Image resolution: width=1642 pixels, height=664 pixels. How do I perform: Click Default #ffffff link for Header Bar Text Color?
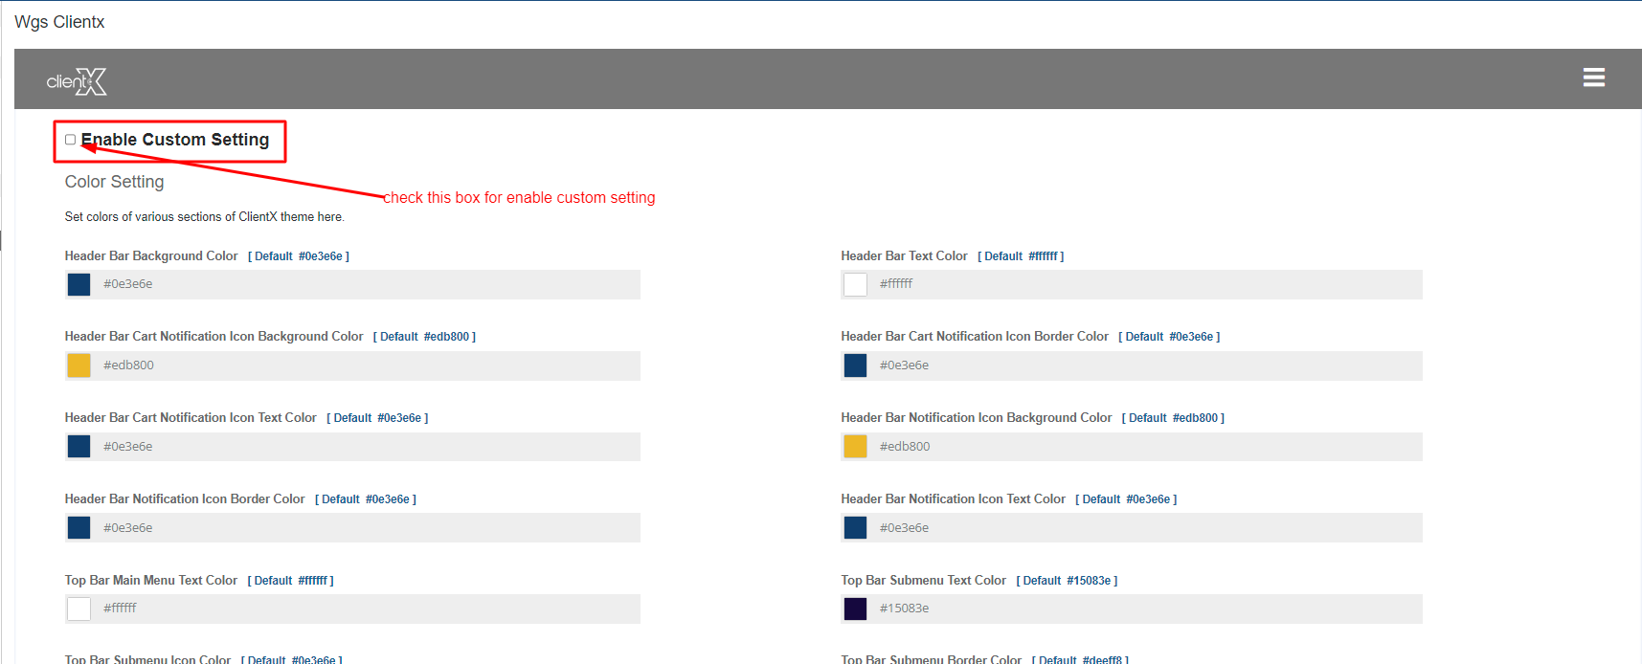pyautogui.click(x=1021, y=256)
